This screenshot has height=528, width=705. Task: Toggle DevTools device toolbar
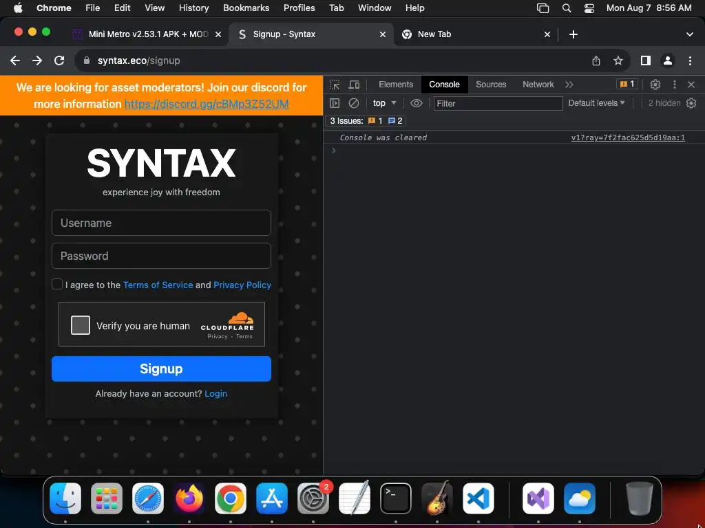pos(355,85)
